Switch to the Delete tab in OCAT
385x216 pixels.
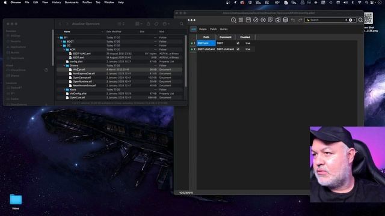(203, 29)
